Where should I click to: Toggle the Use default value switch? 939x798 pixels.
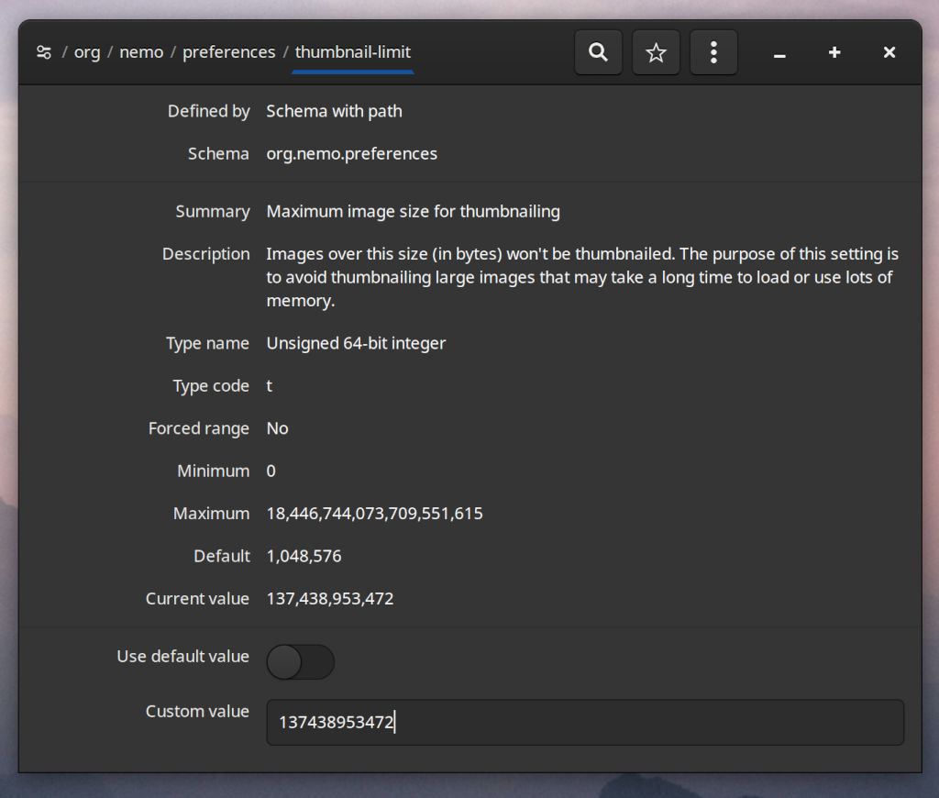tap(300, 662)
